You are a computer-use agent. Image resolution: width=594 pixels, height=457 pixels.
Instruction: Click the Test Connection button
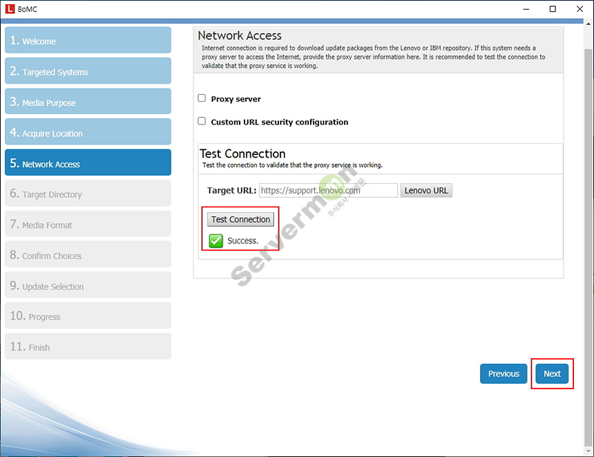point(240,220)
